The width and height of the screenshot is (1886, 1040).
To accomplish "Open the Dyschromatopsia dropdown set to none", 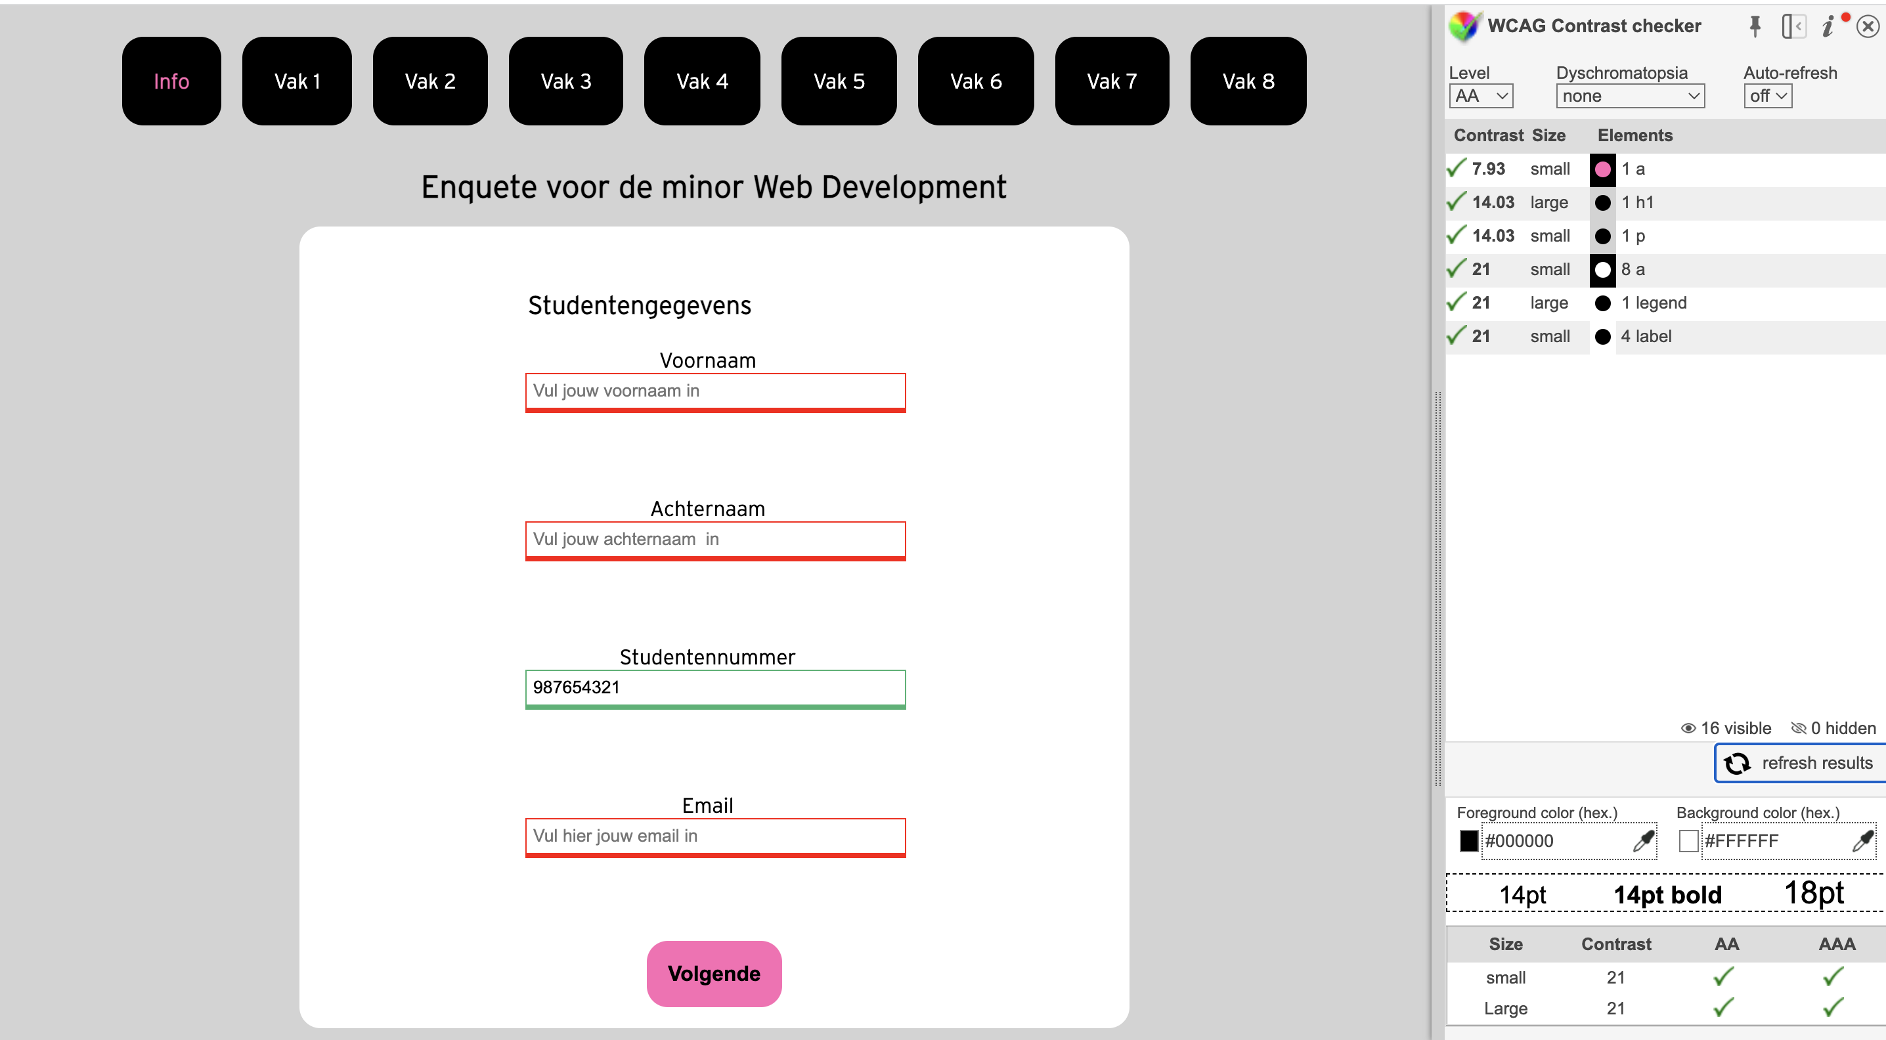I will click(1631, 96).
